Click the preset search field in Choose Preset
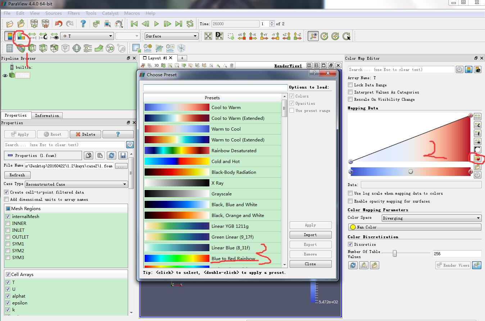The width and height of the screenshot is (485, 321). (x=215, y=87)
